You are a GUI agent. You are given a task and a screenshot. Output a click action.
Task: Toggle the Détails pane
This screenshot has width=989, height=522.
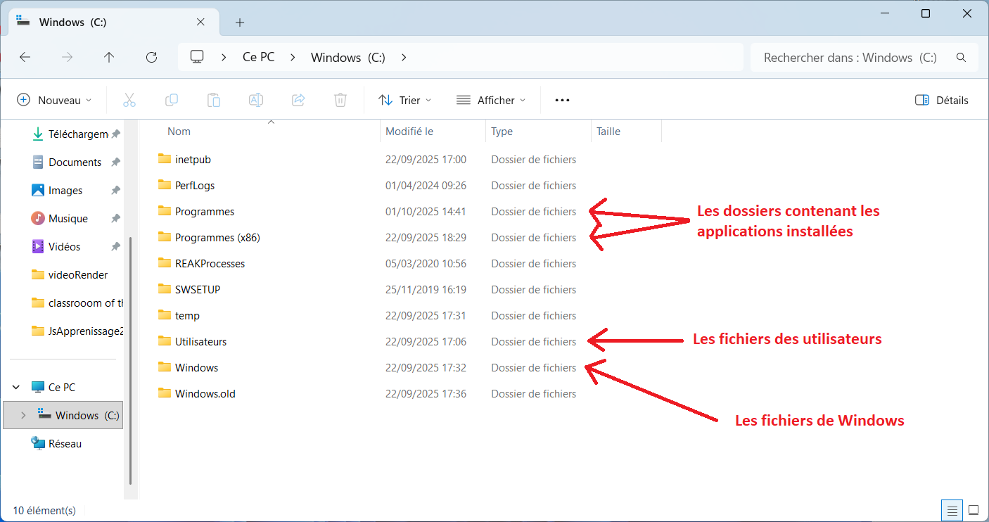[942, 100]
